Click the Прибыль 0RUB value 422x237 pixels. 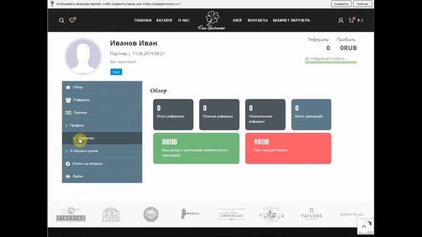coord(348,48)
